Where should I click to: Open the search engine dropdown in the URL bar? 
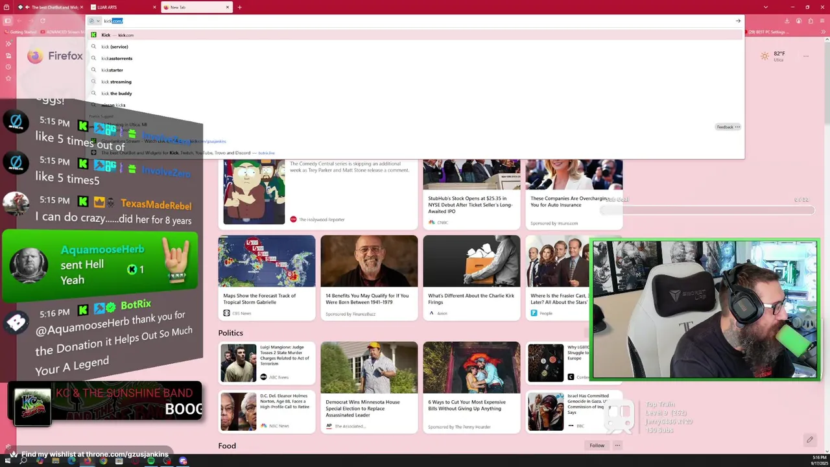tap(95, 21)
